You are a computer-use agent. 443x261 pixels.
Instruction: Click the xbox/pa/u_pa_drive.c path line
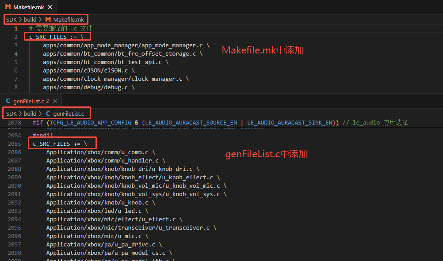point(104,245)
